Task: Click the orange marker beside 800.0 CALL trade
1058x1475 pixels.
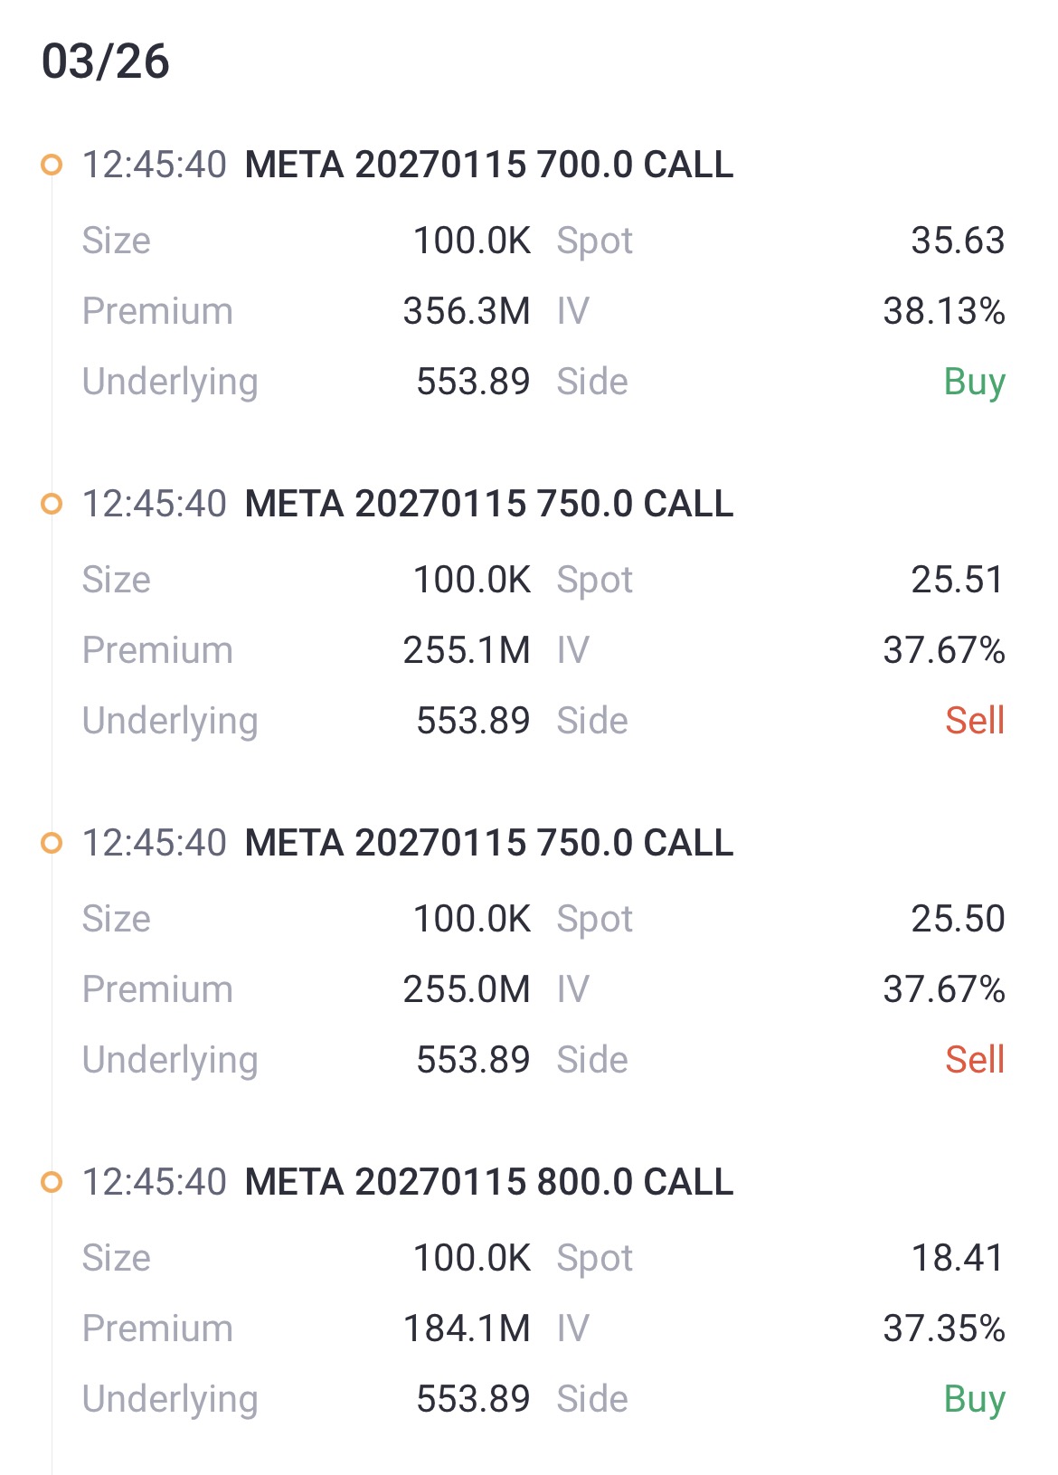Action: (x=52, y=1182)
